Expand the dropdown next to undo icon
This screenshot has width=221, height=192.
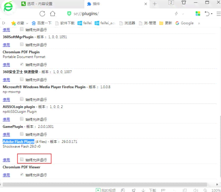point(212,14)
